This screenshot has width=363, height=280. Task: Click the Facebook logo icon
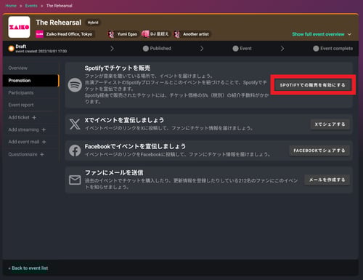click(75, 151)
